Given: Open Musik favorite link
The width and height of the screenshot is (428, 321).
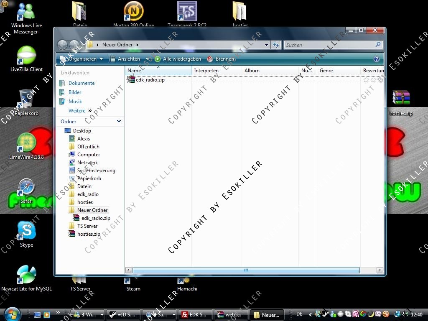Looking at the screenshot, I should point(75,102).
